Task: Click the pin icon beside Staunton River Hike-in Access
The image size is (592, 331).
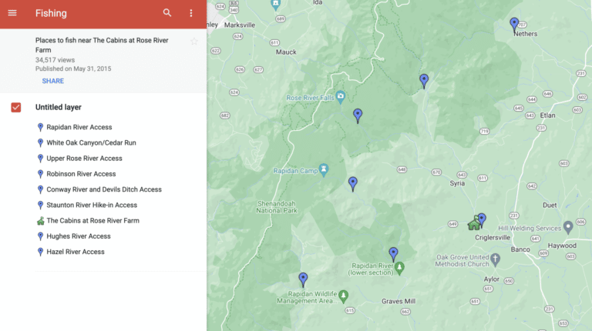Action: pos(40,205)
